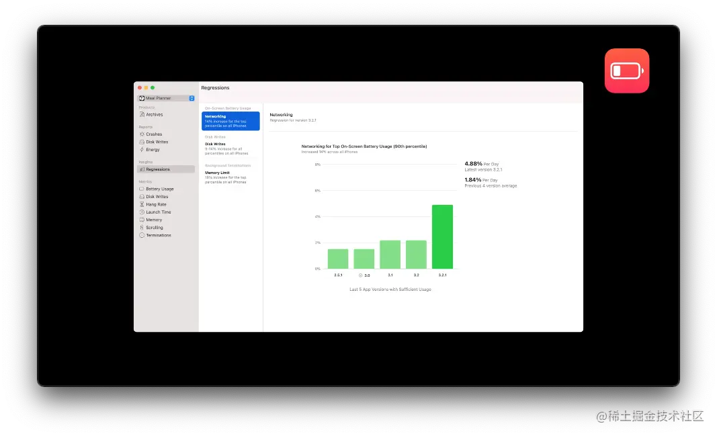Open Archives in the Products section
Image resolution: width=717 pixels, height=436 pixels.
pos(151,115)
